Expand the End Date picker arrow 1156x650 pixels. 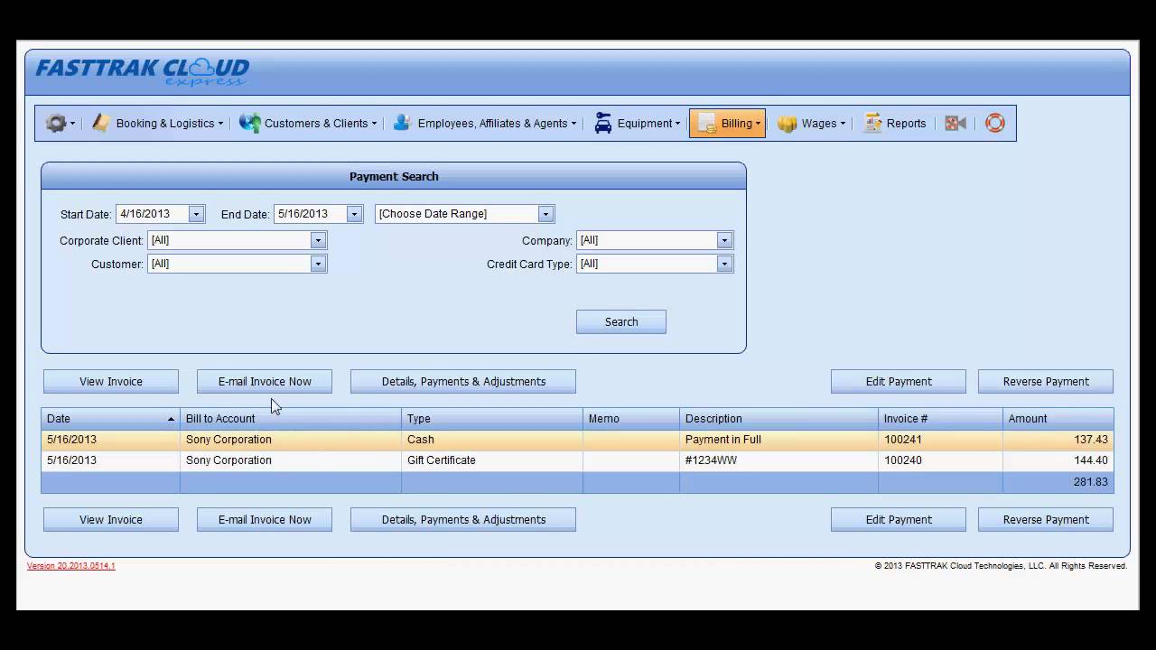pyautogui.click(x=354, y=214)
